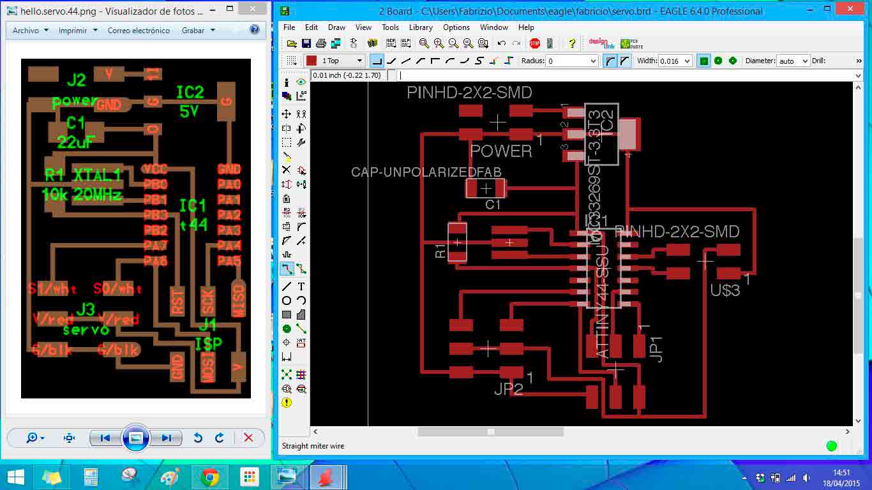Open Grabar dropdown in photo viewer
This screenshot has width=872, height=490.
click(197, 30)
